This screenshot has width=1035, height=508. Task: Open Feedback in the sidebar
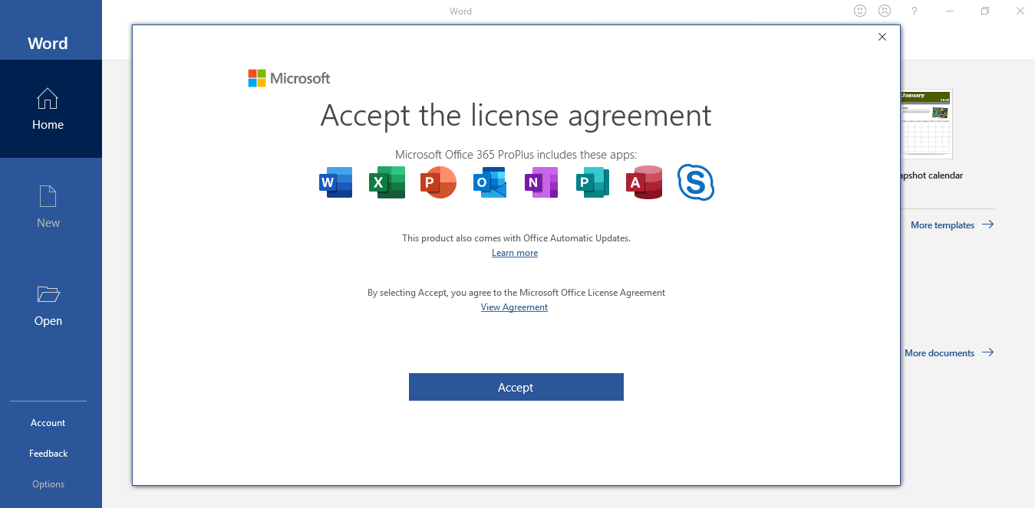click(x=48, y=454)
